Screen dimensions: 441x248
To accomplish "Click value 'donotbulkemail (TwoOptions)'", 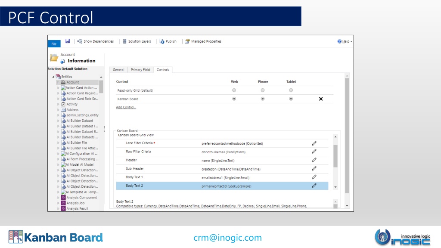I will tap(224, 152).
